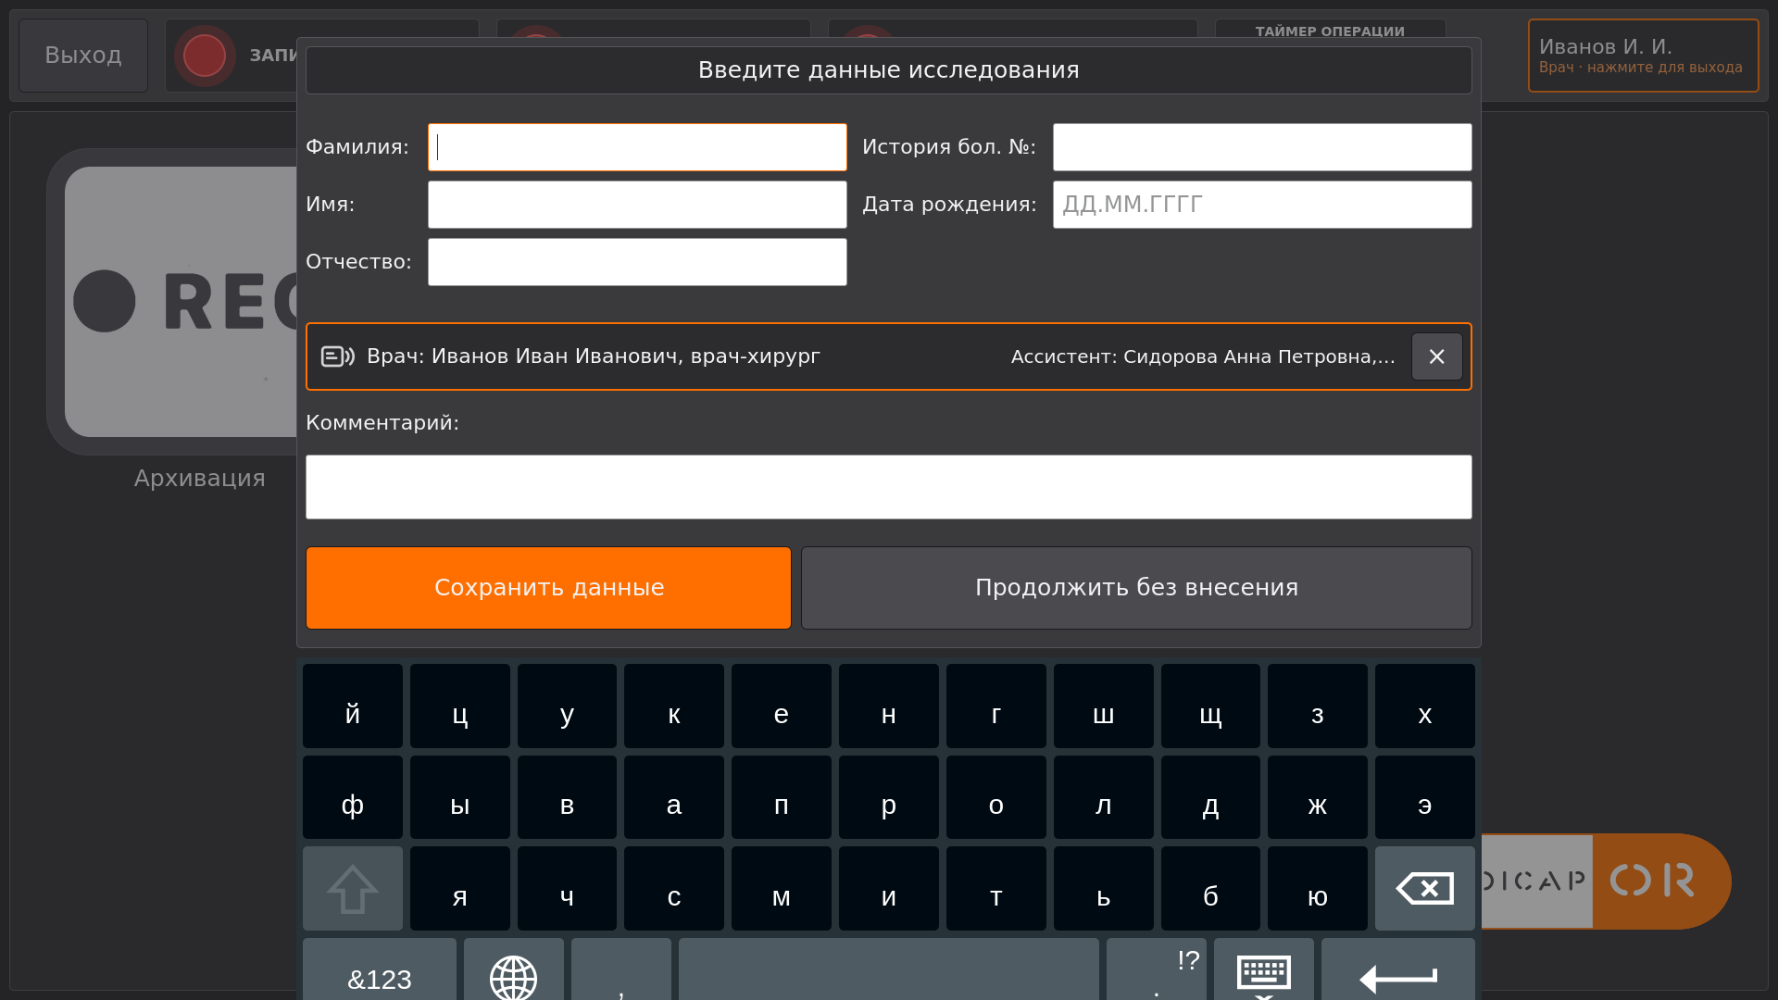
Task: Tap the п key
Action: coord(782,797)
